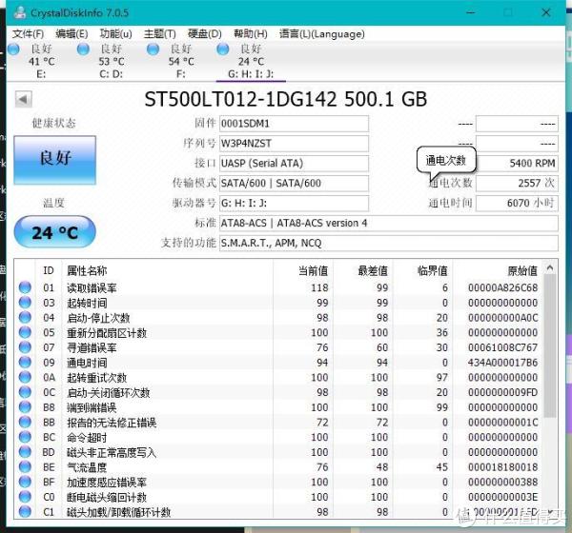The height and width of the screenshot is (533, 572).
Task: Click the power-on hours 6070 小时
Action: click(x=517, y=203)
